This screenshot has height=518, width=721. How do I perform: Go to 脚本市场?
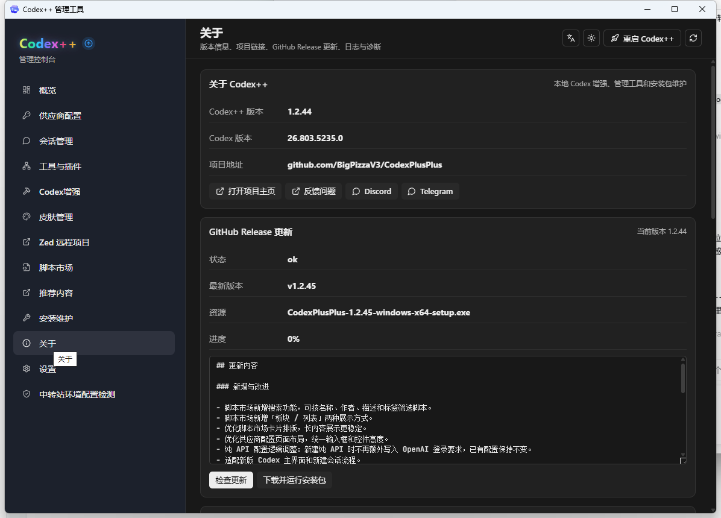pyautogui.click(x=94, y=267)
